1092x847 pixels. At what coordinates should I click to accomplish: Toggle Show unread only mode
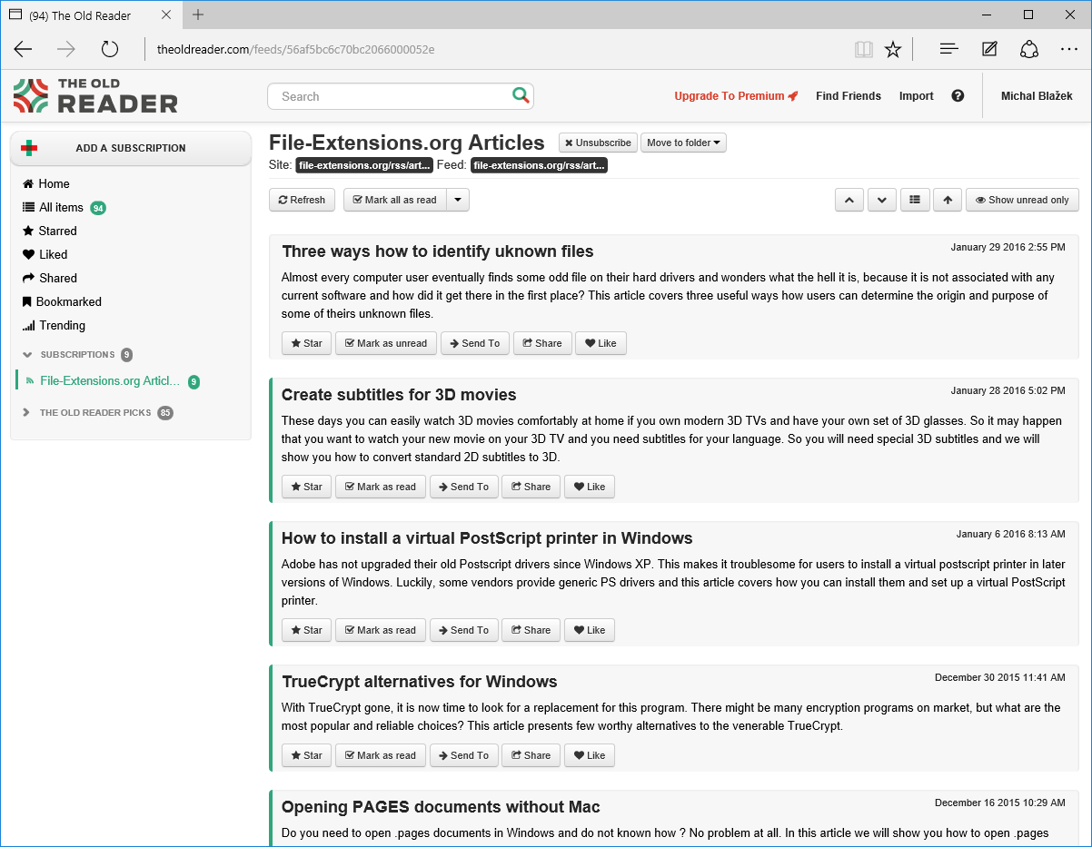tap(1022, 200)
